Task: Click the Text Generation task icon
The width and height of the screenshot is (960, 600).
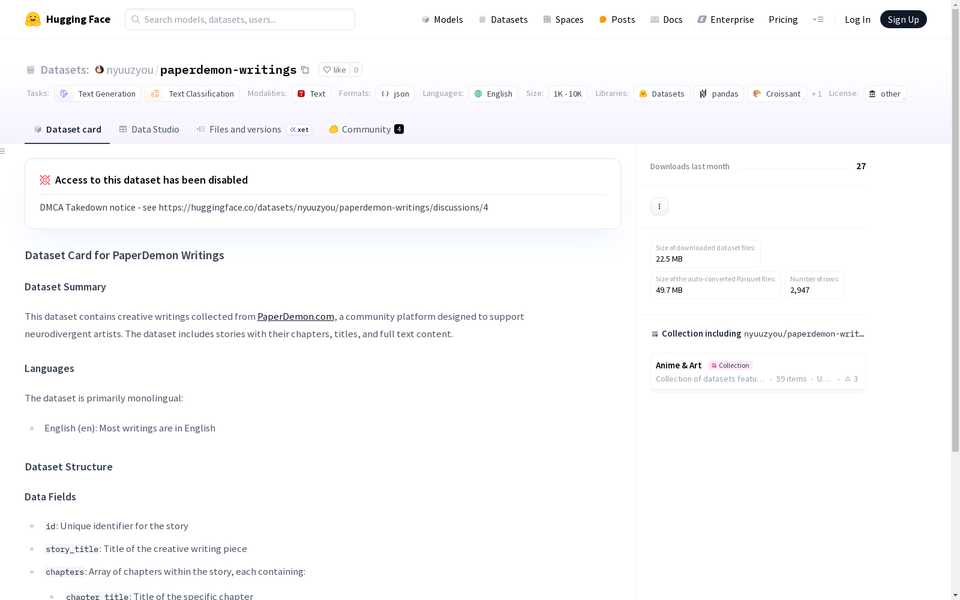Action: 64,94
